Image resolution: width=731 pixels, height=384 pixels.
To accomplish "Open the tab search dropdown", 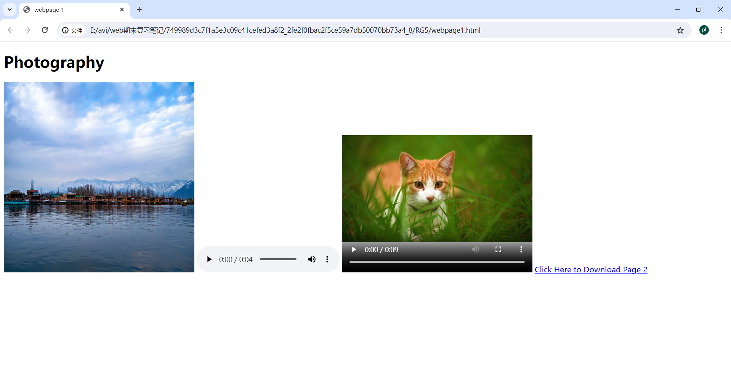I will [10, 10].
